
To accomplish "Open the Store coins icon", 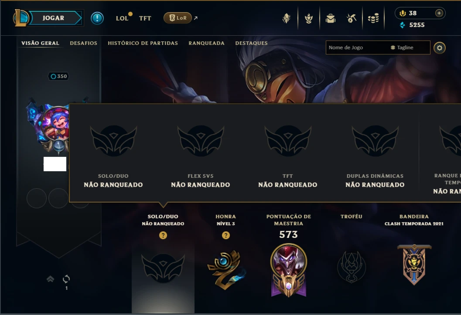I will pyautogui.click(x=373, y=18).
